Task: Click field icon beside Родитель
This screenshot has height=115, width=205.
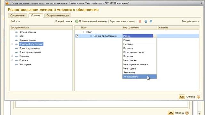Action: tap(16, 56)
